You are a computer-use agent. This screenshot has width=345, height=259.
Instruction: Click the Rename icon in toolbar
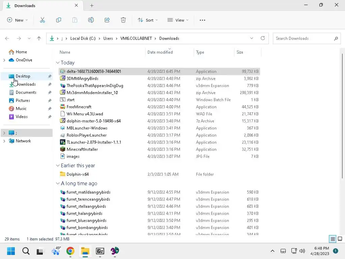91,20
